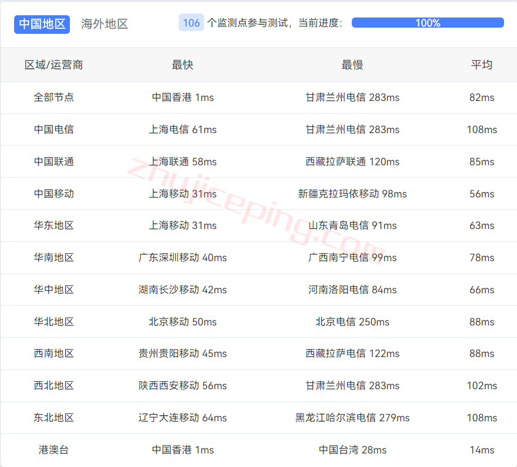
Task: Click 上海联通 58ms cell
Action: click(x=183, y=162)
